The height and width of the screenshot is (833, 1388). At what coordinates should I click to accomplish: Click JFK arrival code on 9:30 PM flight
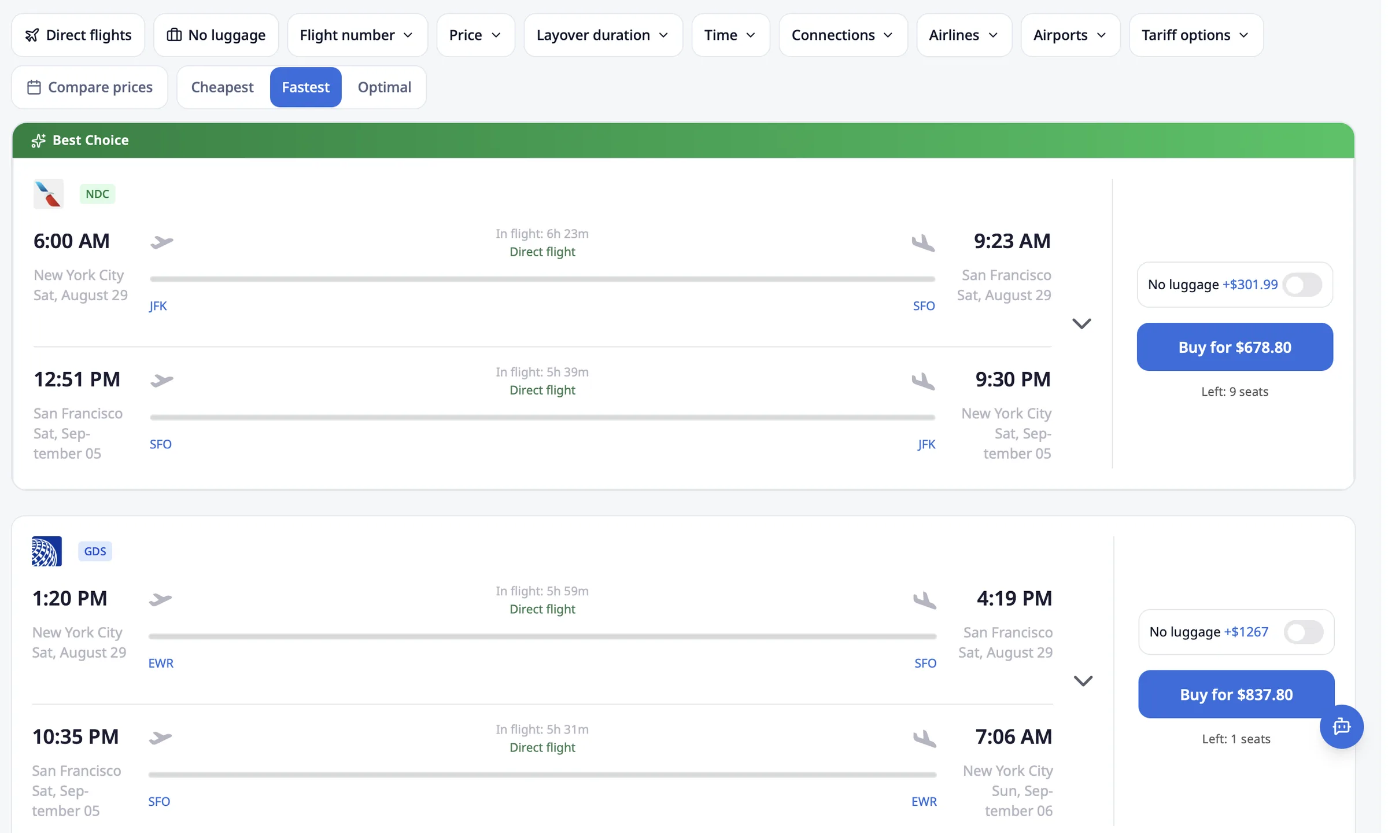click(926, 444)
